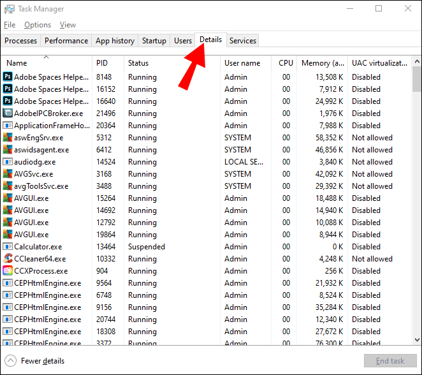The height and width of the screenshot is (375, 422).
Task: Click the Task Manager title bar icon
Action: 9,9
